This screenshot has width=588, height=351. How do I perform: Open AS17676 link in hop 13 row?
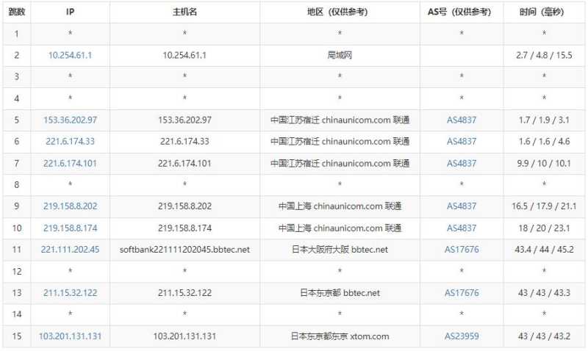[462, 293]
